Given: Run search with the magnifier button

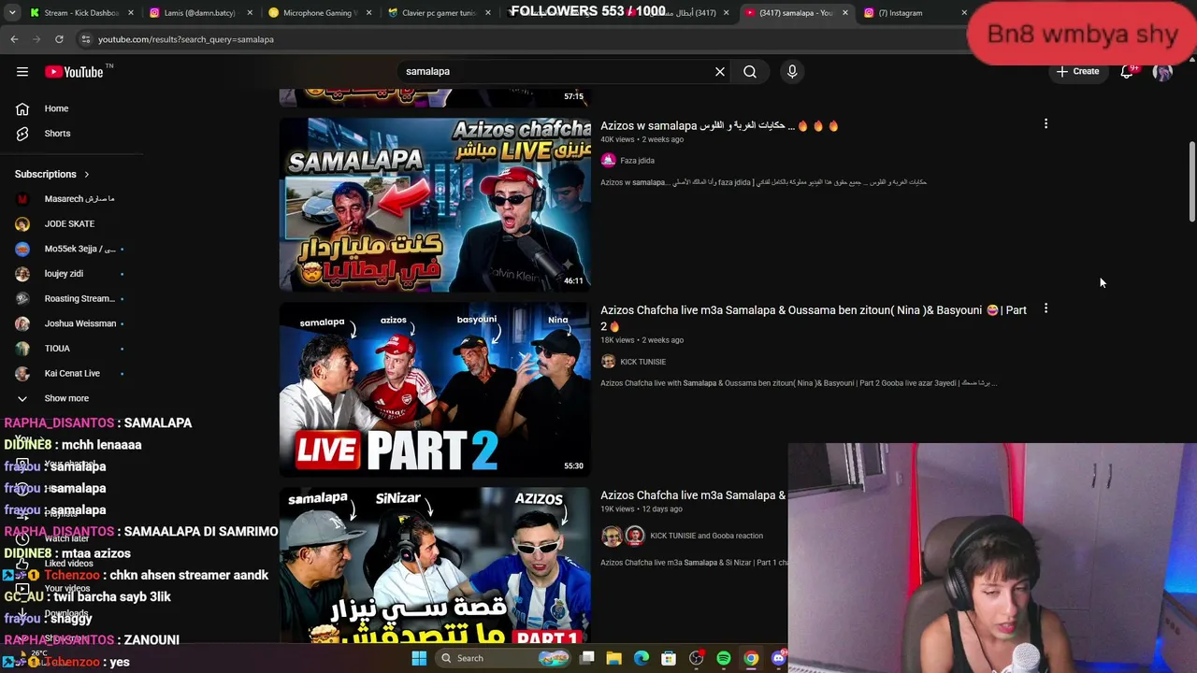Looking at the screenshot, I should coord(750,71).
